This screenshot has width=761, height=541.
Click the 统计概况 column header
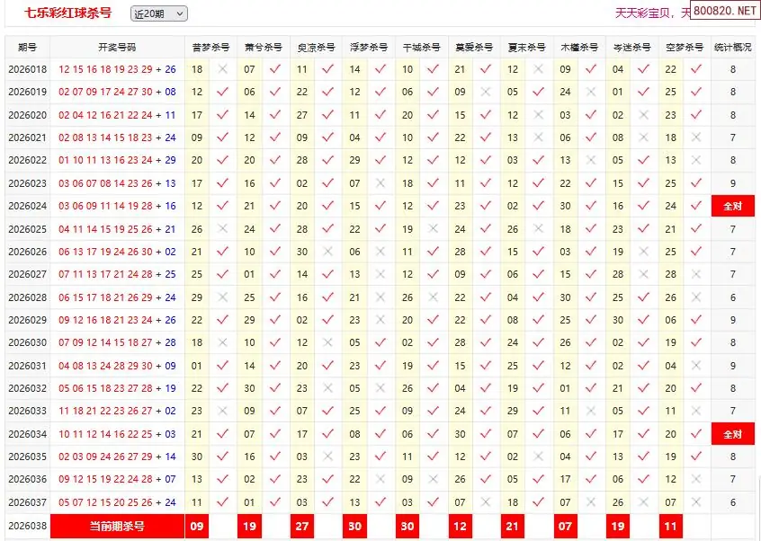click(732, 47)
